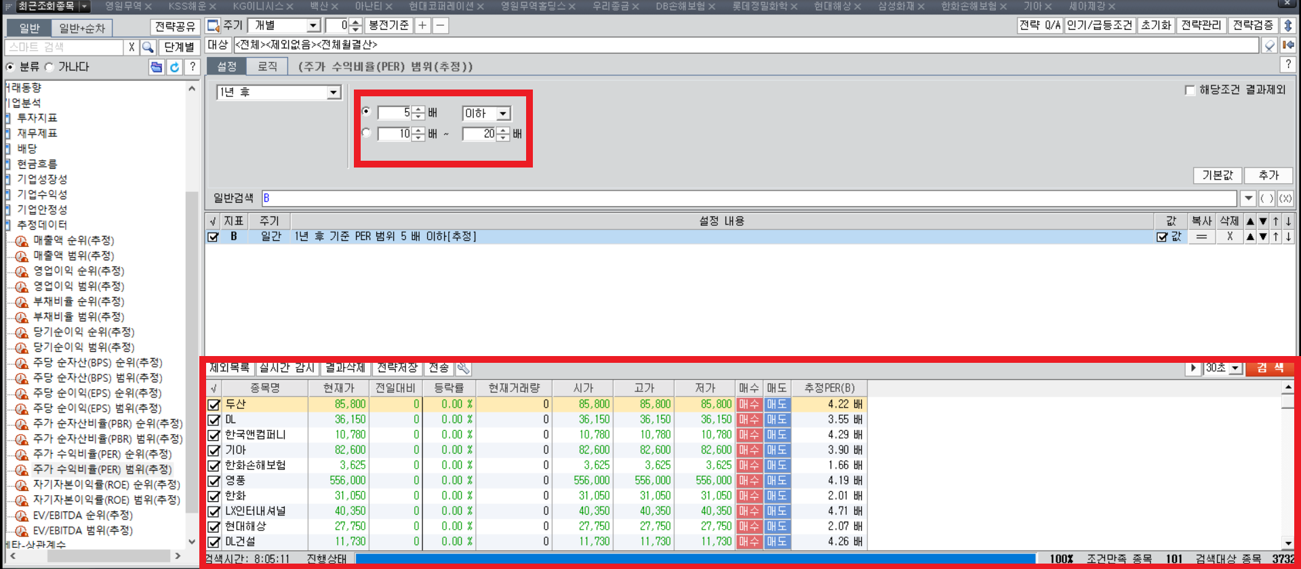Image resolution: width=1301 pixels, height=569 pixels.
Task: Increase the 봉전기준 count stepper
Action: click(355, 22)
